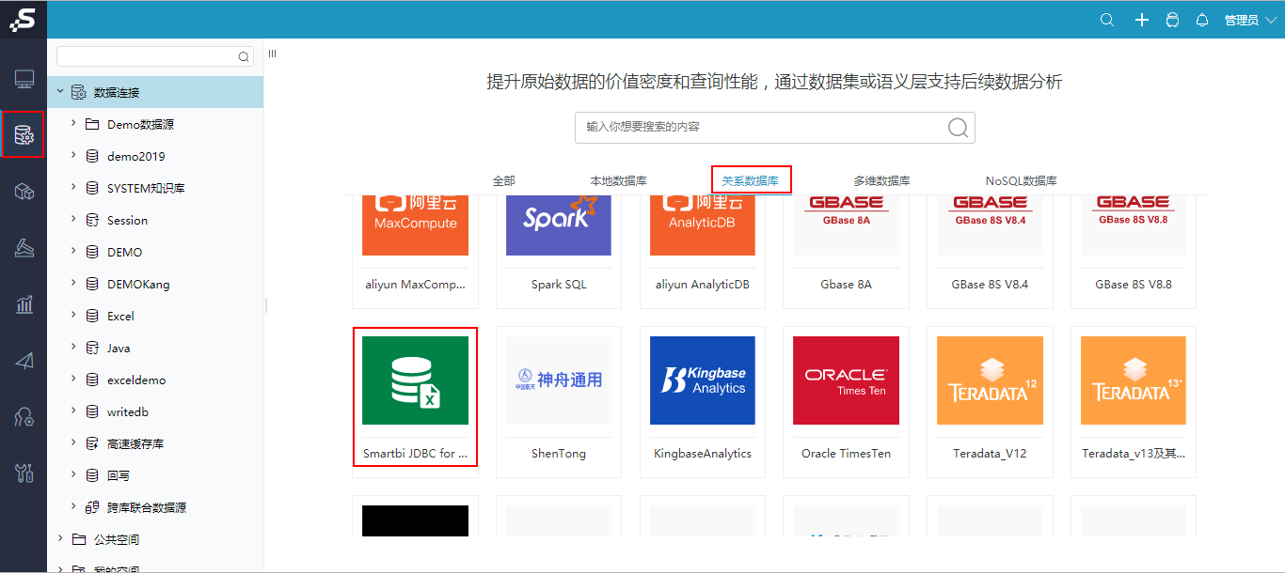This screenshot has height=574, width=1285.
Task: Open the display/monitor sidebar icon
Action: [24, 79]
